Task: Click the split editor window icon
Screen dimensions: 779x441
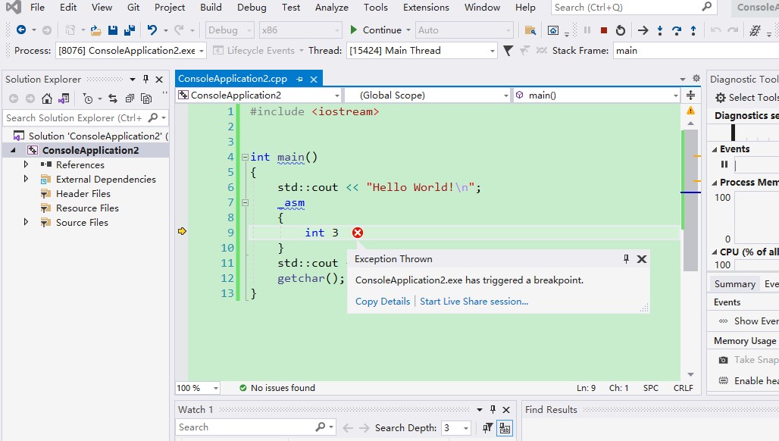Action: tap(690, 95)
